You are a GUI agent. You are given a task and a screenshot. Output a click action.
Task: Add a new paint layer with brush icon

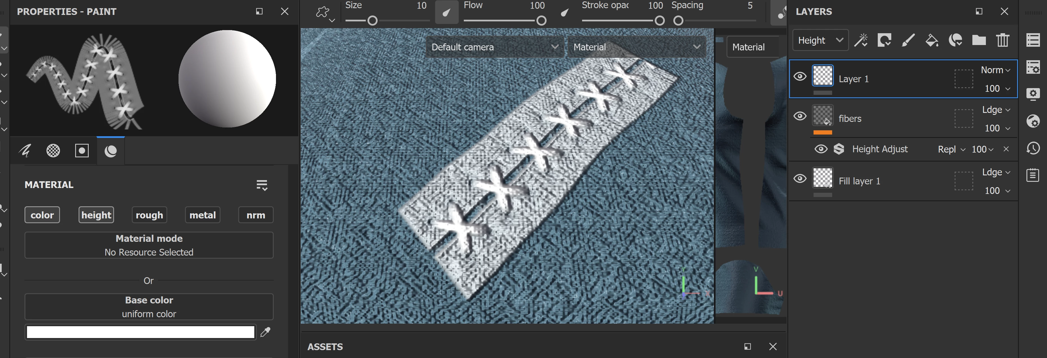[x=908, y=40]
